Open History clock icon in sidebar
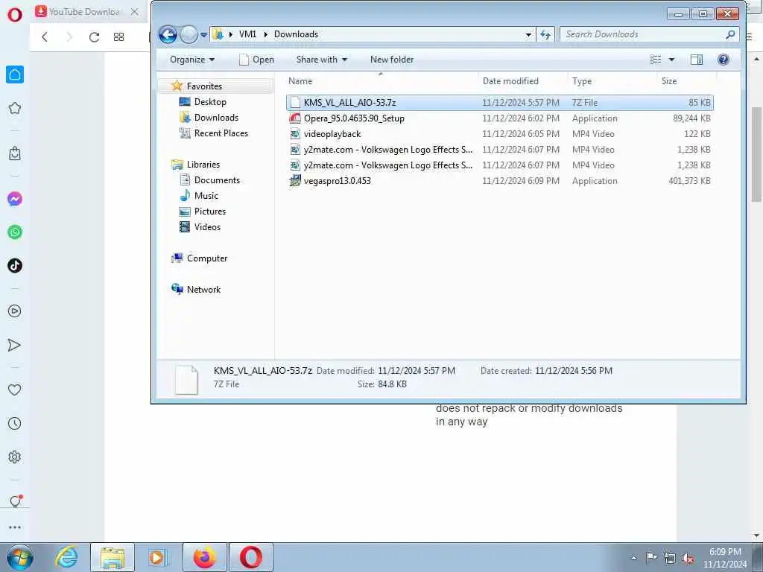 pos(15,423)
